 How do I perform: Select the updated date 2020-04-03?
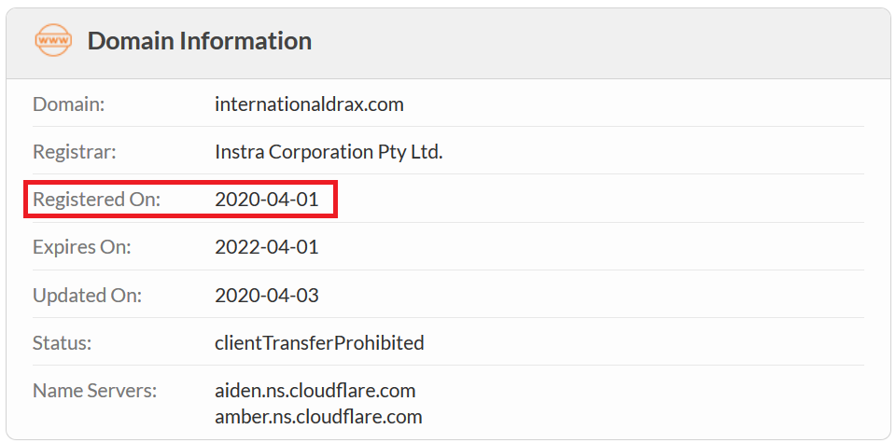[x=267, y=295]
